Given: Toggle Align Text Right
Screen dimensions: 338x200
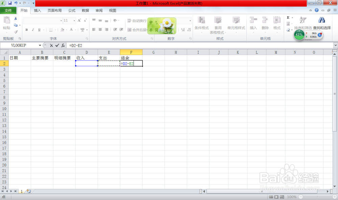Looking at the screenshot, I should [x=106, y=29].
